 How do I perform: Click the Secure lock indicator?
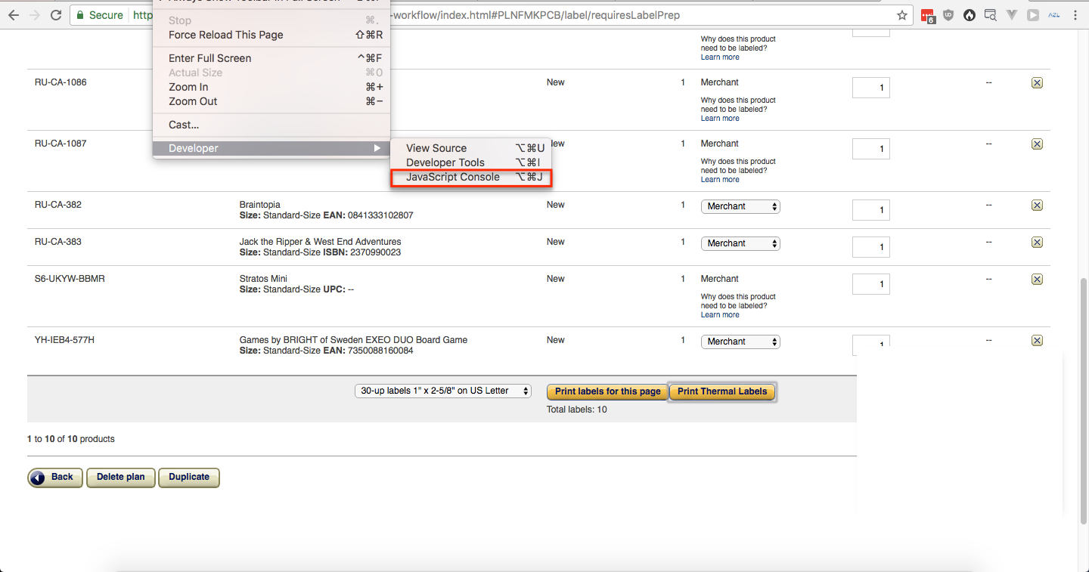(x=98, y=15)
